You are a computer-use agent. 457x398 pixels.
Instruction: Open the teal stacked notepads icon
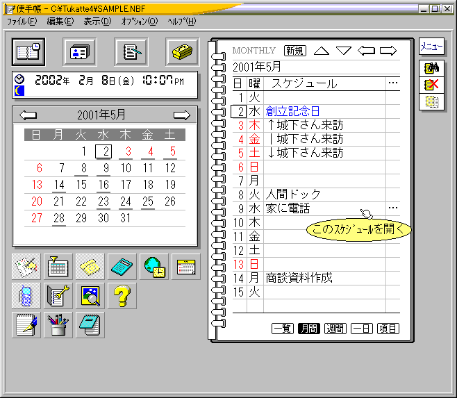(90, 325)
